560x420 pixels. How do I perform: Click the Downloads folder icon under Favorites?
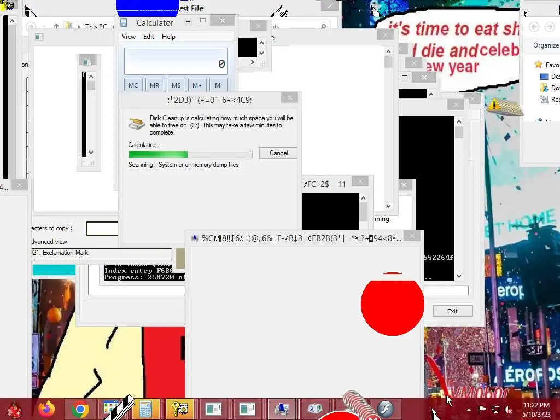(544, 88)
